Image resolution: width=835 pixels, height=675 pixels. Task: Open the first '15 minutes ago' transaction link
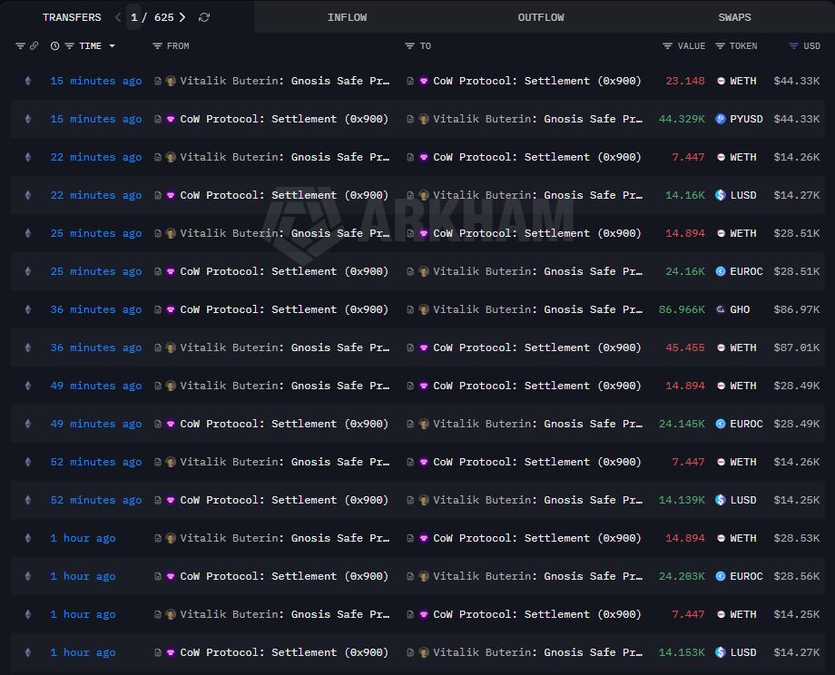[95, 81]
